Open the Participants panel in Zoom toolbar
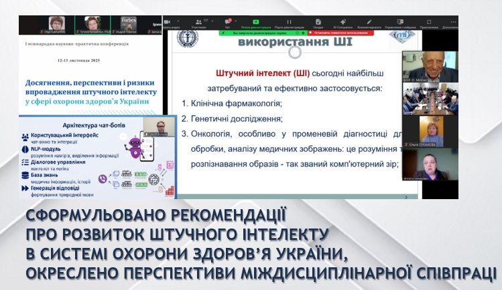 point(198,20)
